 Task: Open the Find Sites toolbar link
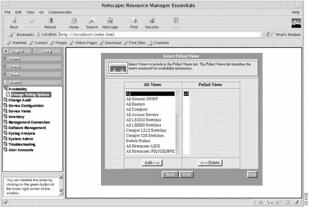click(x=135, y=43)
